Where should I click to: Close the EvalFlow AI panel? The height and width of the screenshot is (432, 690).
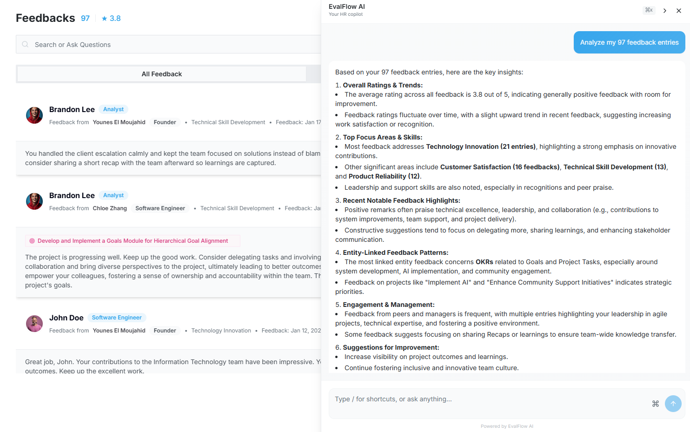(x=679, y=11)
